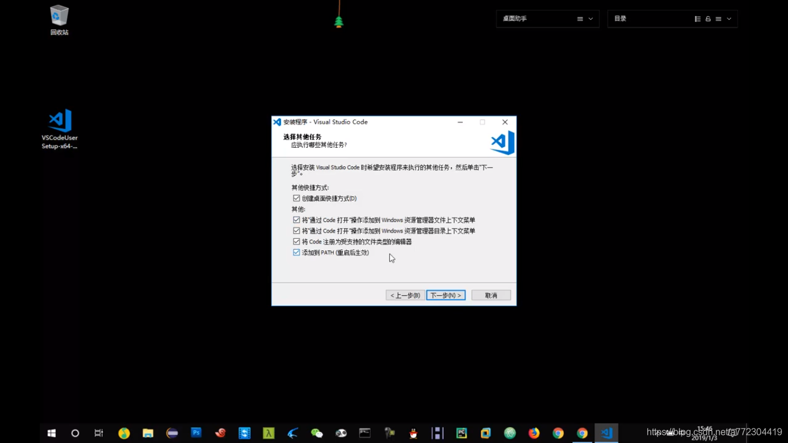The image size is (788, 443).
Task: Click the 选择其他任务 heading text
Action: pyautogui.click(x=302, y=137)
